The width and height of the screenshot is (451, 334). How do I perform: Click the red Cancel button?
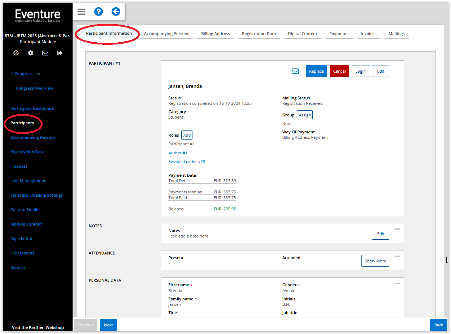[x=339, y=71]
